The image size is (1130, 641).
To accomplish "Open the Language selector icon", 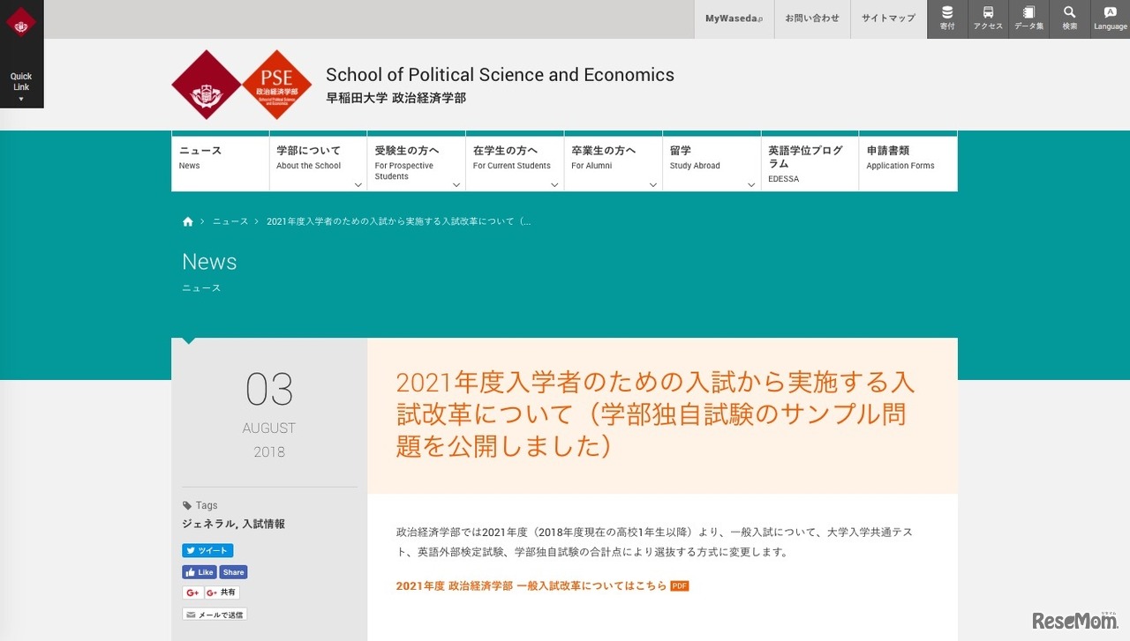I will click(x=1110, y=13).
